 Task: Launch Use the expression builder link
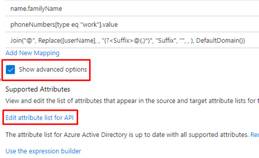click(43, 151)
